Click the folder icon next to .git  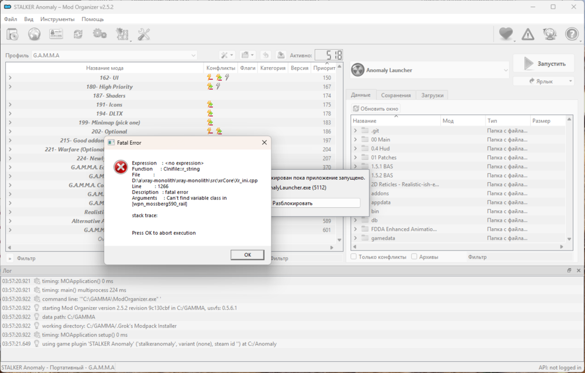pyautogui.click(x=365, y=131)
